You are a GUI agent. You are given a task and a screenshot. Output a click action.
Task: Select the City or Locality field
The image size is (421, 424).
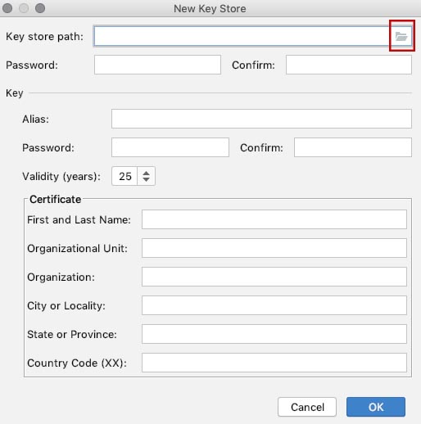pyautogui.click(x=274, y=305)
